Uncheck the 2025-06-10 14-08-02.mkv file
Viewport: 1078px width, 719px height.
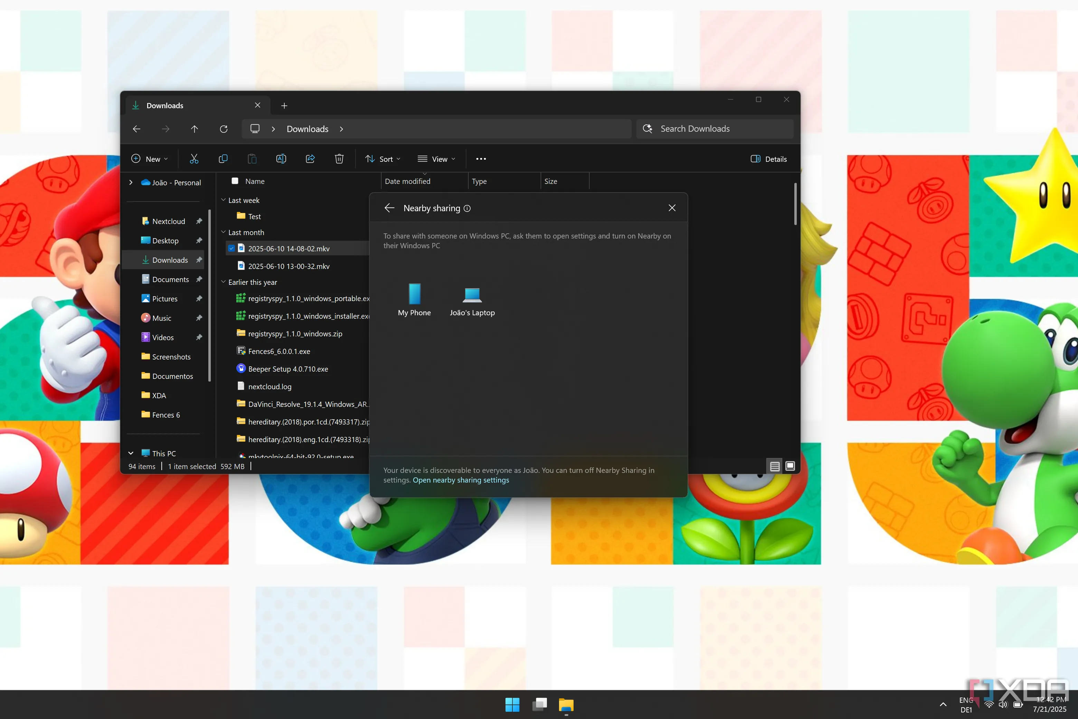tap(232, 248)
